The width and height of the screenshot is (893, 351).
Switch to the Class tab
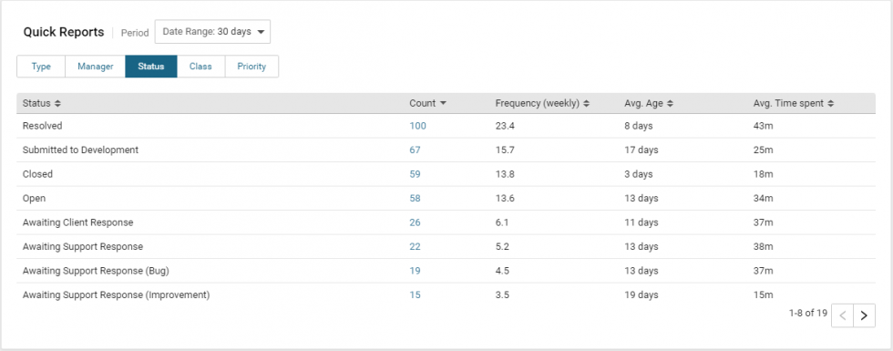coord(200,66)
